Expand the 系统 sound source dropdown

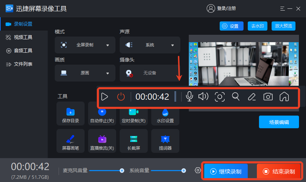(150, 45)
